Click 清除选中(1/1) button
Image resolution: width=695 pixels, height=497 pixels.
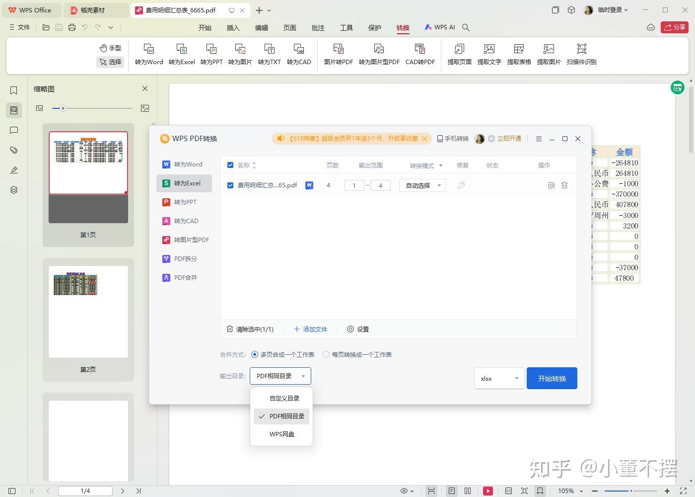[x=250, y=330]
